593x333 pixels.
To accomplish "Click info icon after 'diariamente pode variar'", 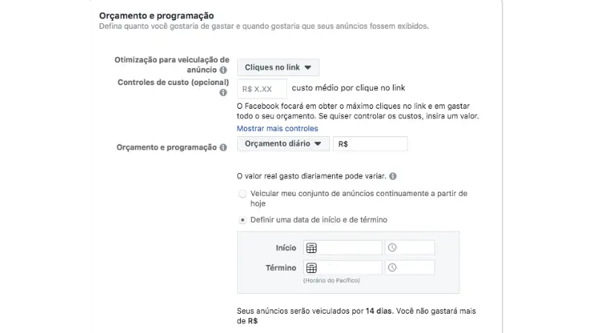I will point(393,176).
